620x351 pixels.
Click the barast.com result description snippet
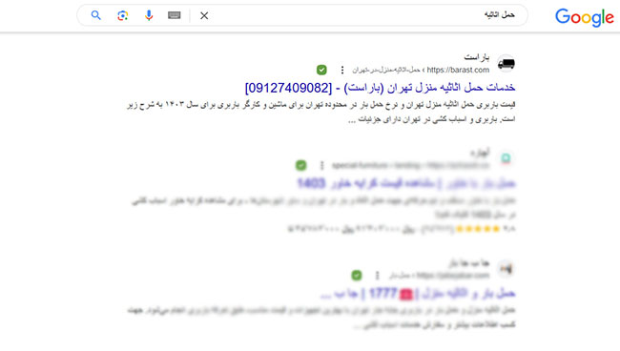click(321, 112)
